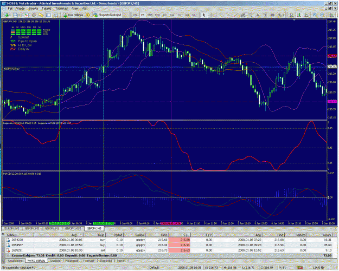Zoom out the chart with magnifier minus
Viewport: 339px width, 271px height.
point(322,15)
